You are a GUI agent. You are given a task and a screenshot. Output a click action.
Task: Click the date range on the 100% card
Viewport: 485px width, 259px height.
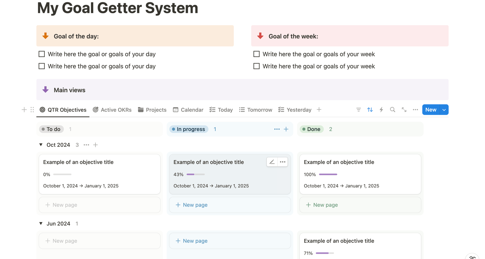pyautogui.click(x=341, y=186)
